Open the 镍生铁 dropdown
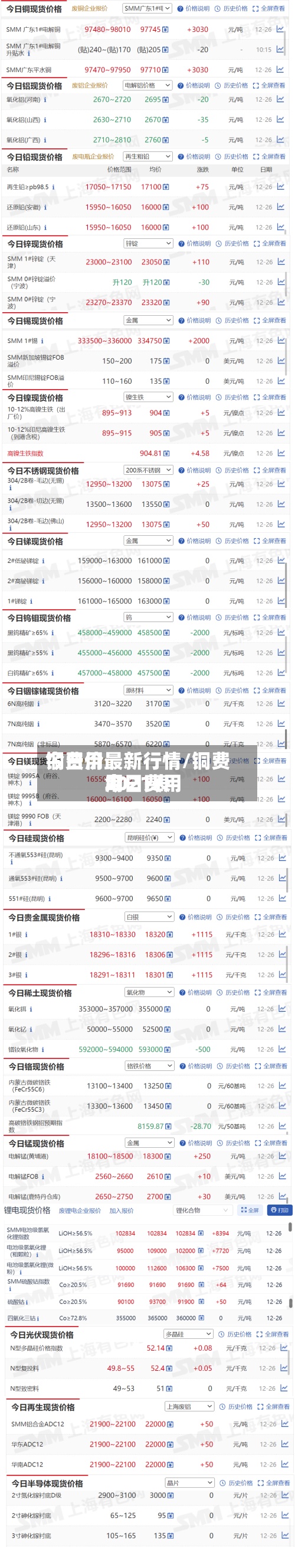 148,397
